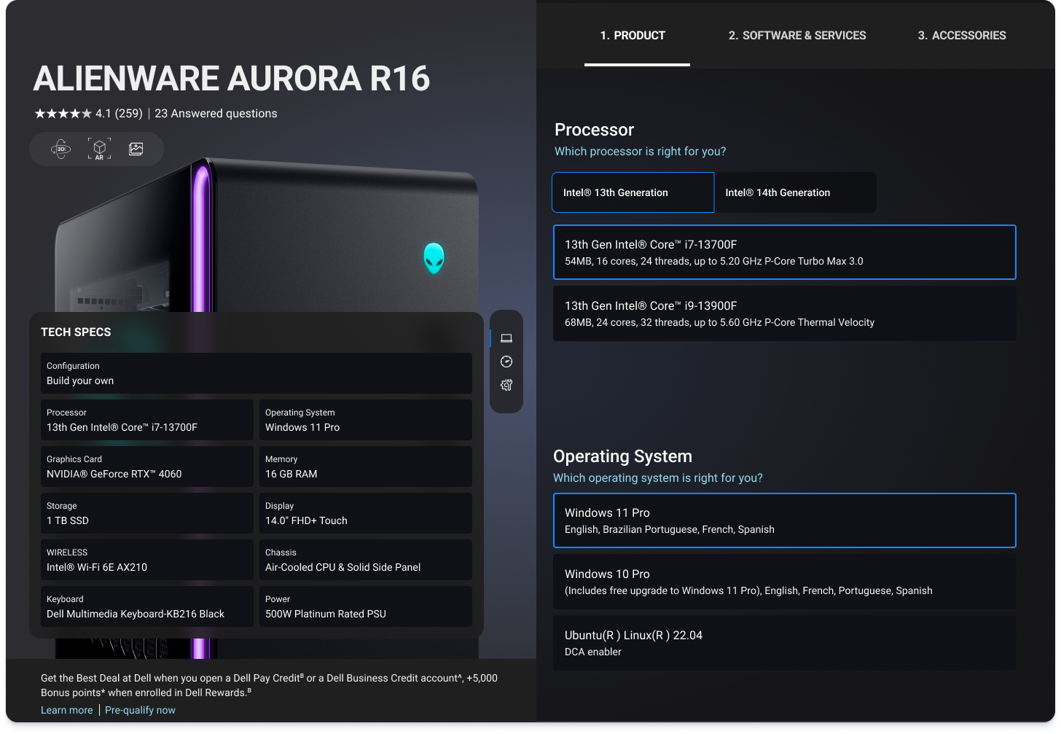
Task: Open the 3D view icon
Action: (x=61, y=149)
